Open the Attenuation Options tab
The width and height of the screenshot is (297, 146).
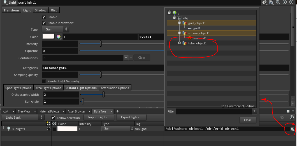pyautogui.click(x=115, y=88)
